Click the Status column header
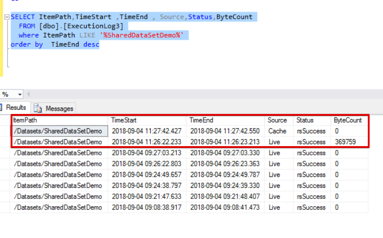The image size is (383, 238). click(x=312, y=120)
